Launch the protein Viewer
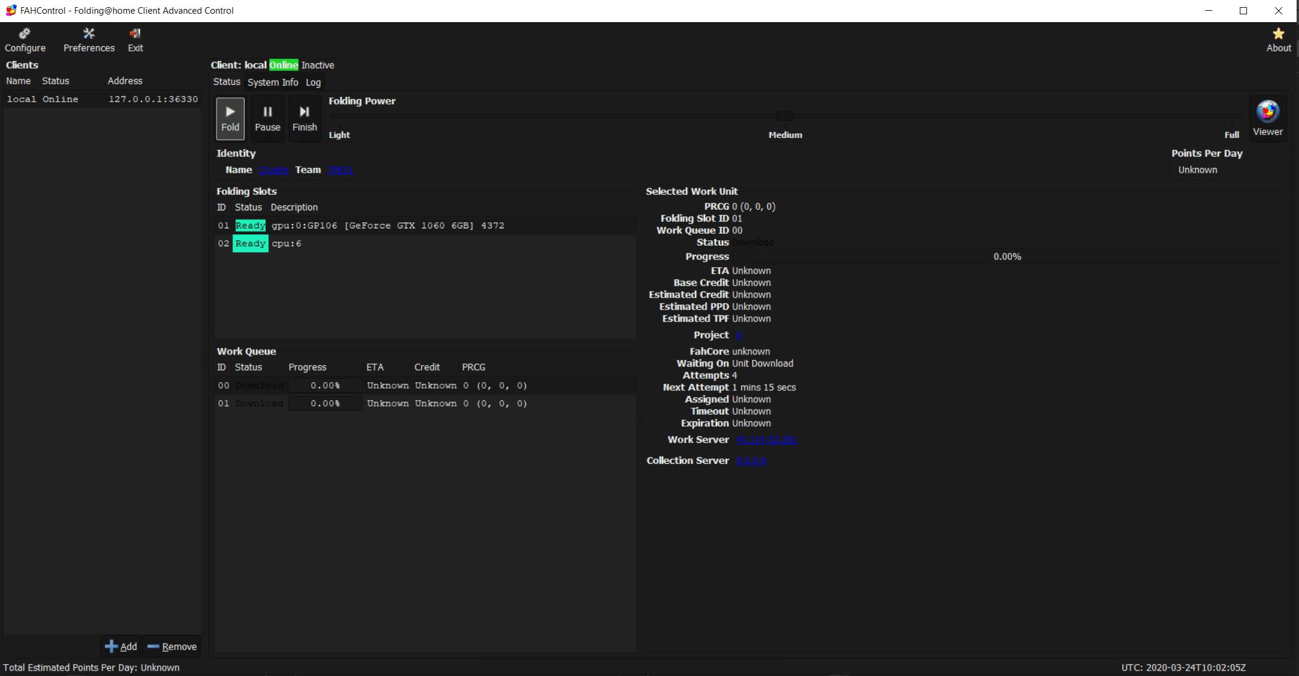 1268,118
